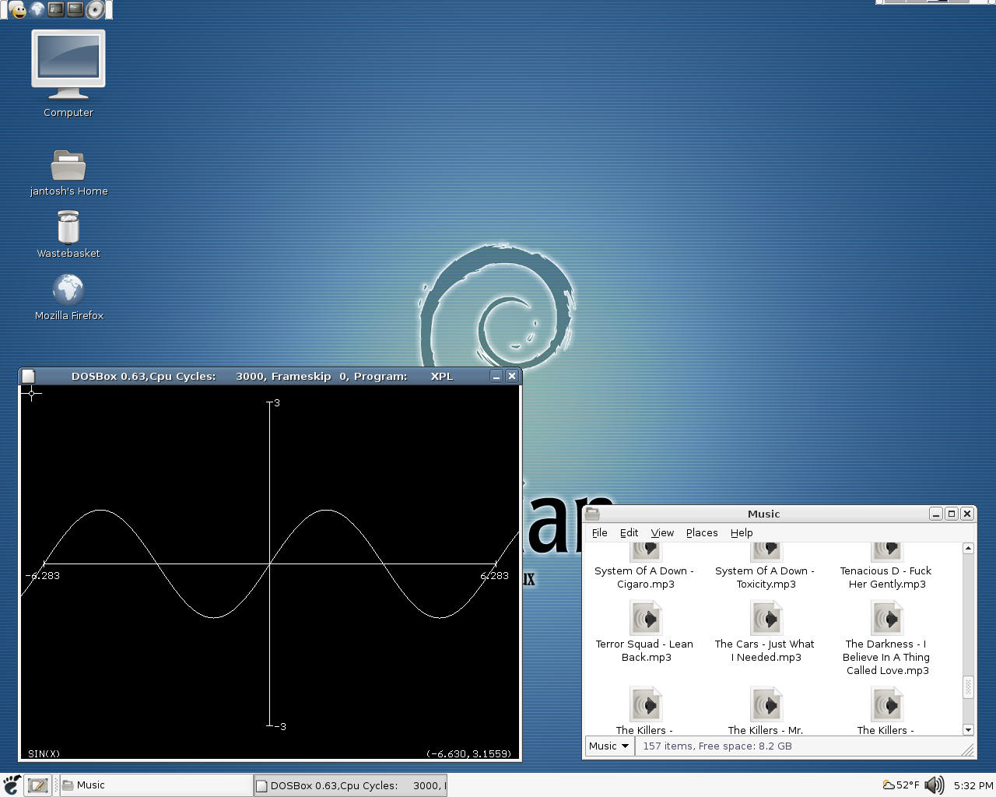Click the coordinates readout (-6.630, 3.1559)

tap(469, 753)
